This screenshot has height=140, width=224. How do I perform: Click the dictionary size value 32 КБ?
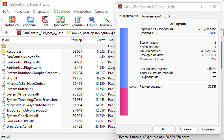point(212,86)
